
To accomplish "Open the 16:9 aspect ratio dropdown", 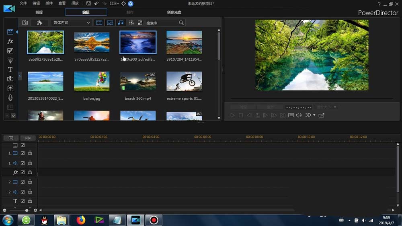I will [x=114, y=4].
